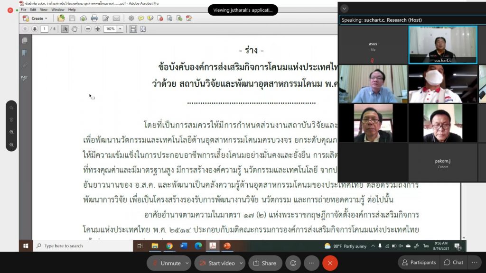Click the Print icon in Acrobat toolbar

point(94,18)
